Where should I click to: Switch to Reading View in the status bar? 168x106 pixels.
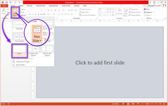pos(133,104)
